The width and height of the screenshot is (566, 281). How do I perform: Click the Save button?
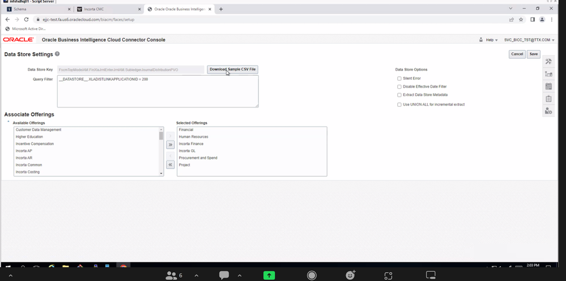[x=534, y=54]
